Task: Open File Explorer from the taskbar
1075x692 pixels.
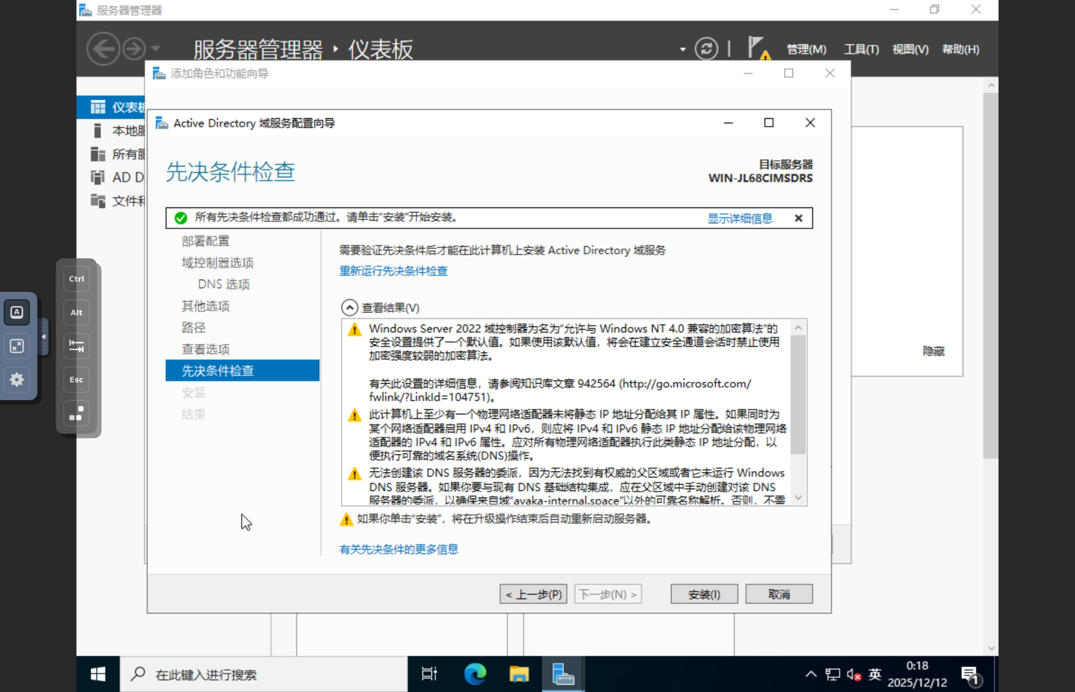Action: pos(519,674)
